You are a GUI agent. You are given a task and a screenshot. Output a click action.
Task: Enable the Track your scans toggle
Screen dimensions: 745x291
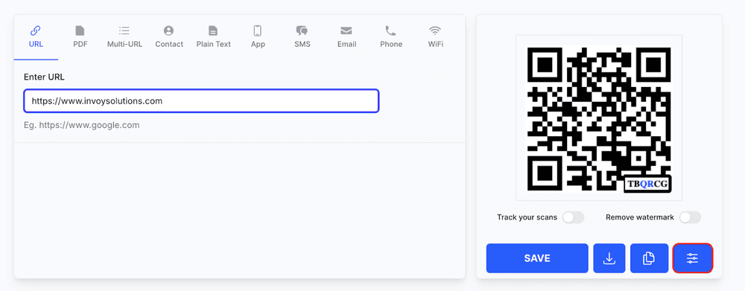coord(573,217)
